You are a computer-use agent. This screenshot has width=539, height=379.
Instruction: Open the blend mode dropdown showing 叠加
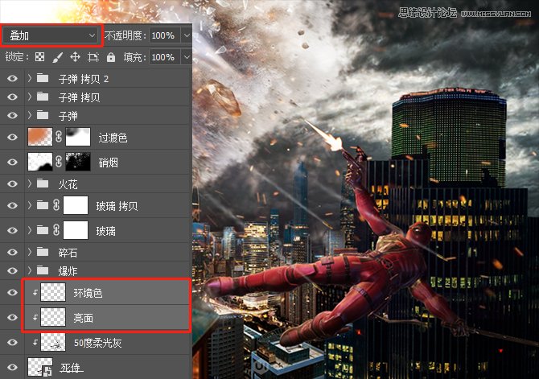(51, 35)
